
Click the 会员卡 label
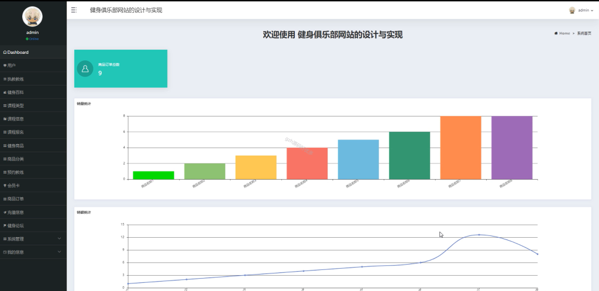click(13, 186)
